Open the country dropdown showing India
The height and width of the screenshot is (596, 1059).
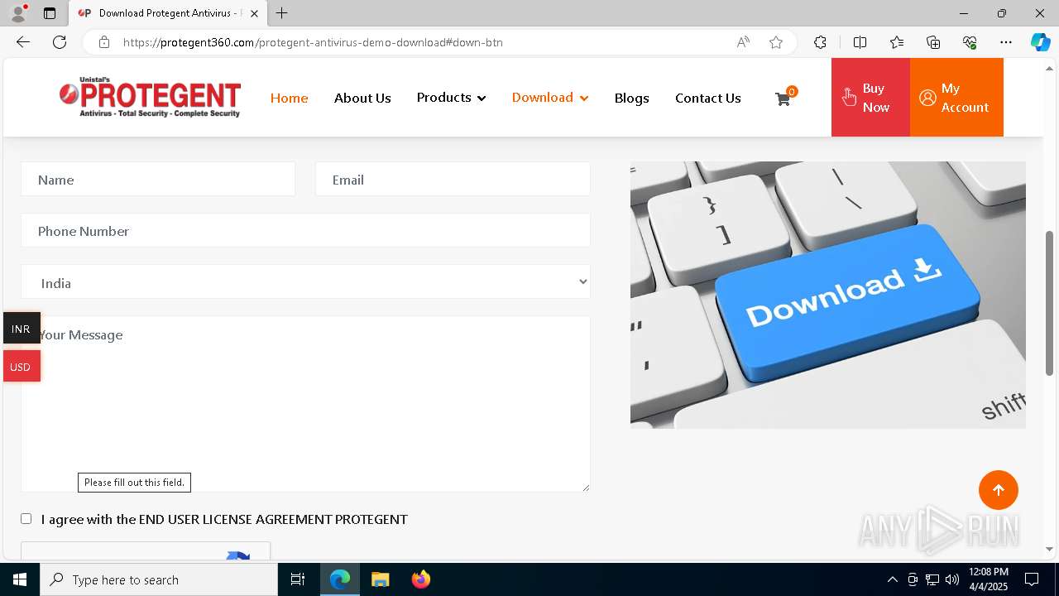(x=305, y=282)
